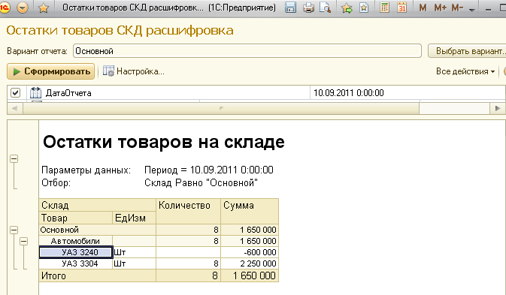Select the УАЗ 3304 cell

click(76, 263)
